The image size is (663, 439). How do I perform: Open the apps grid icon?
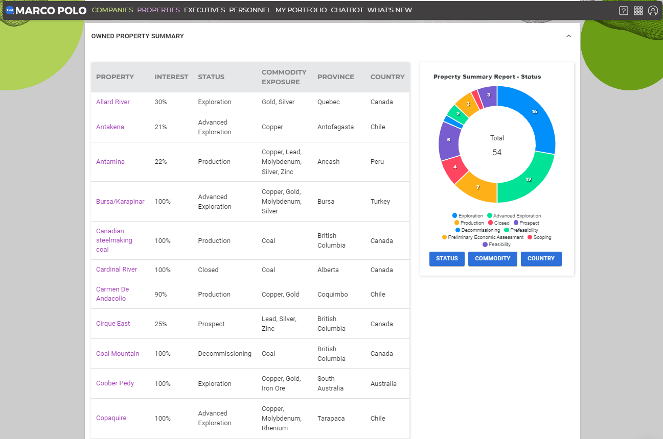pos(638,11)
